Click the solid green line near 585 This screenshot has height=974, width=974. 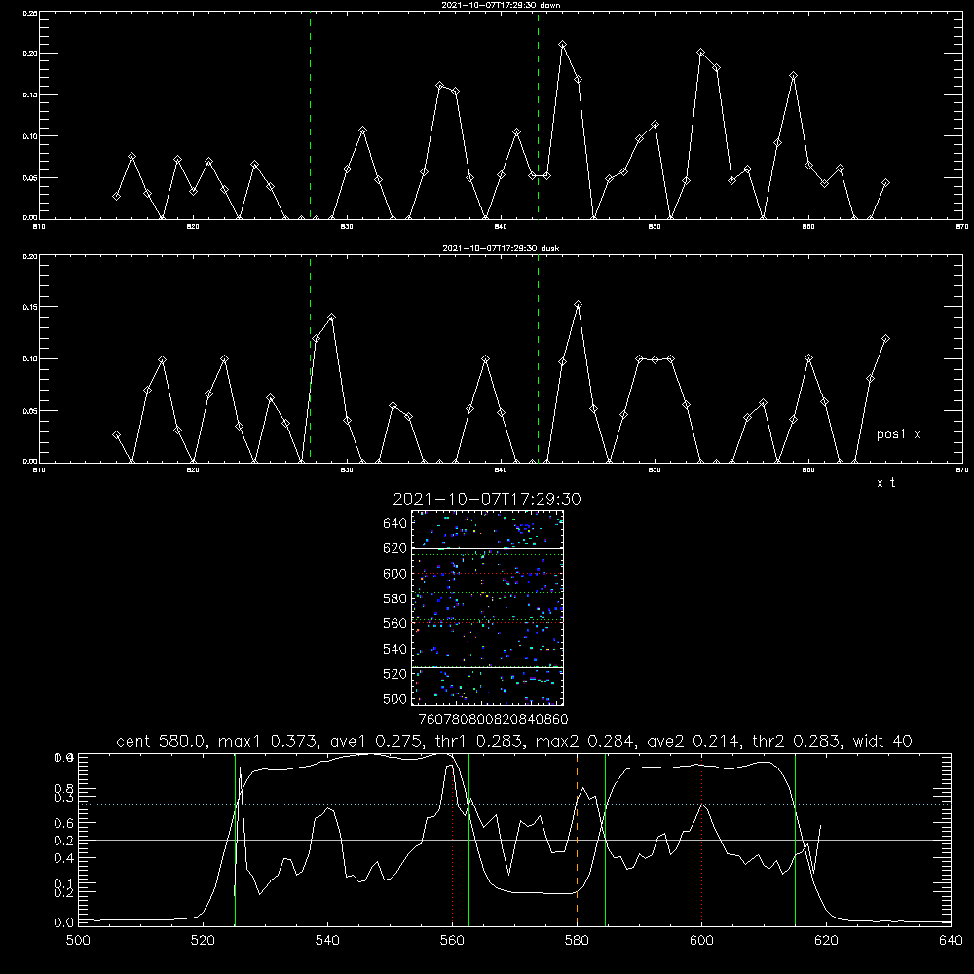click(605, 840)
